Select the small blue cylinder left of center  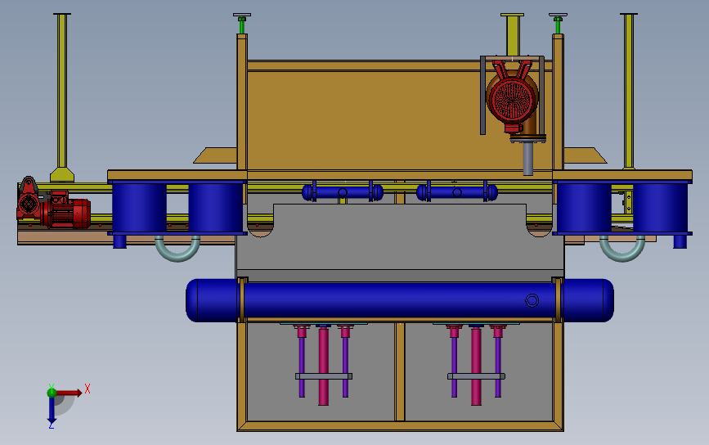[343, 192]
